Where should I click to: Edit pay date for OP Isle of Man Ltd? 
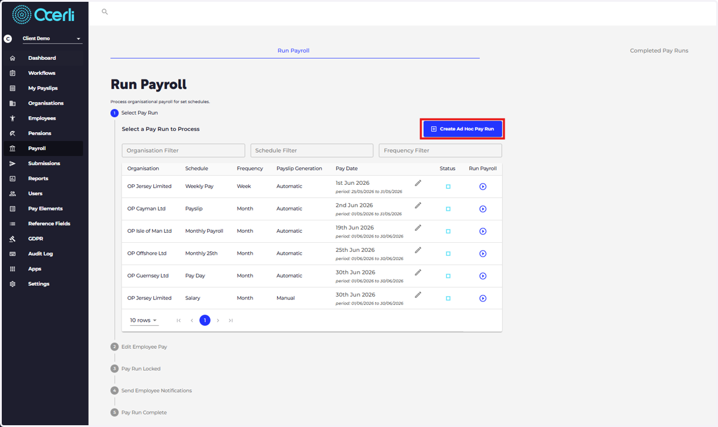point(418,227)
